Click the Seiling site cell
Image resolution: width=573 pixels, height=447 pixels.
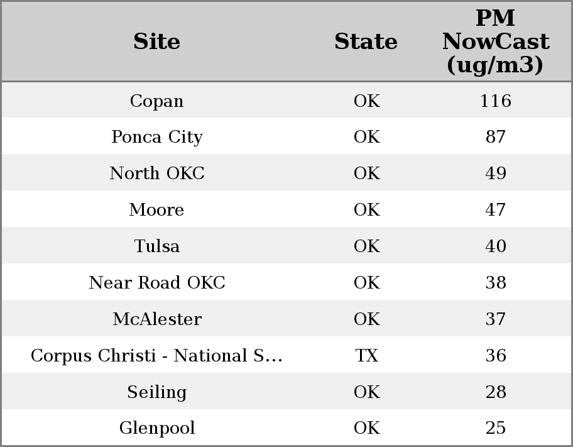(x=156, y=392)
